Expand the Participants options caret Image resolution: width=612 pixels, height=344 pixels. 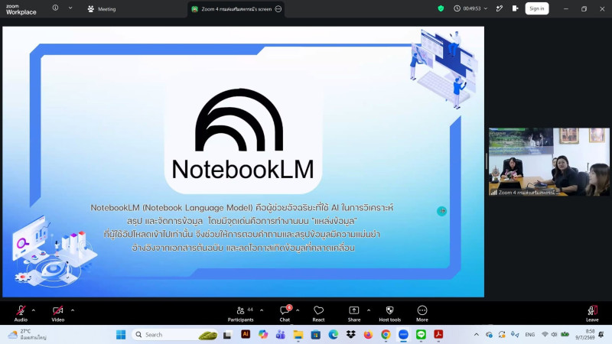click(262, 310)
